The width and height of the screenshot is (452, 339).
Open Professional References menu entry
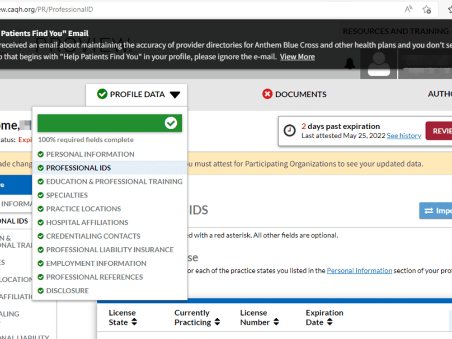point(94,277)
